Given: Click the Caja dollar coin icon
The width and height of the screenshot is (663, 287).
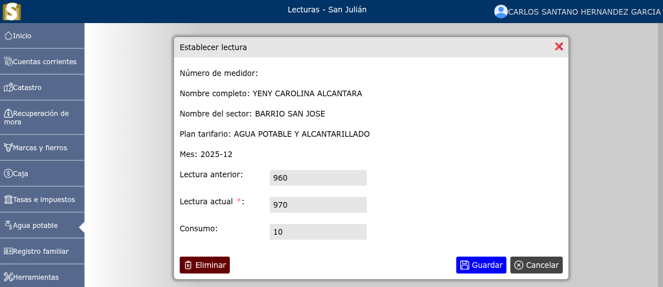Looking at the screenshot, I should 8,174.
